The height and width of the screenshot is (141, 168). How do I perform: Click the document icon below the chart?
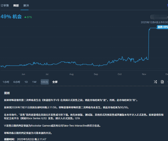coord(162,82)
